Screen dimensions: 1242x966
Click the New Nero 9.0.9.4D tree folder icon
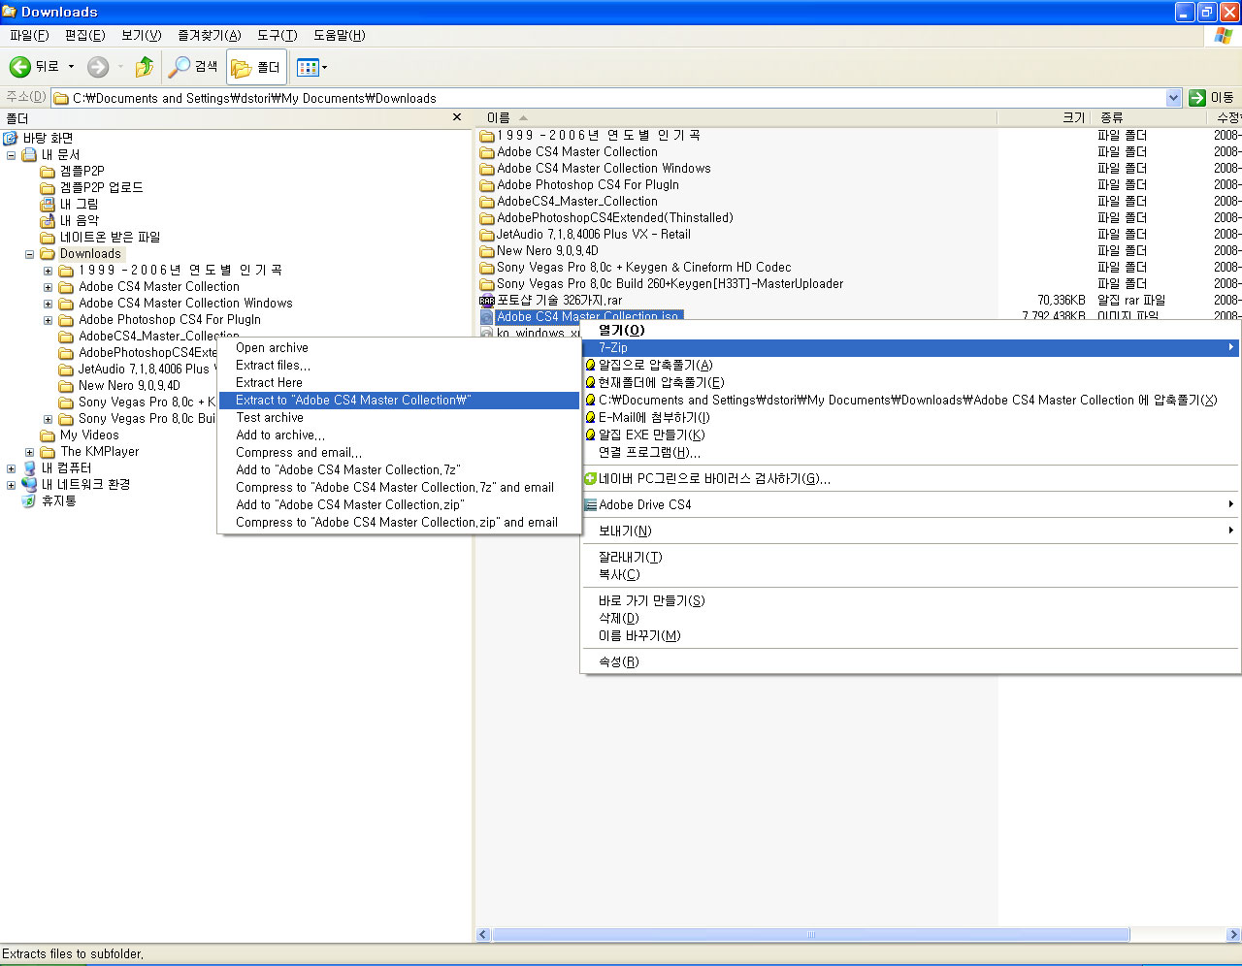pos(66,386)
